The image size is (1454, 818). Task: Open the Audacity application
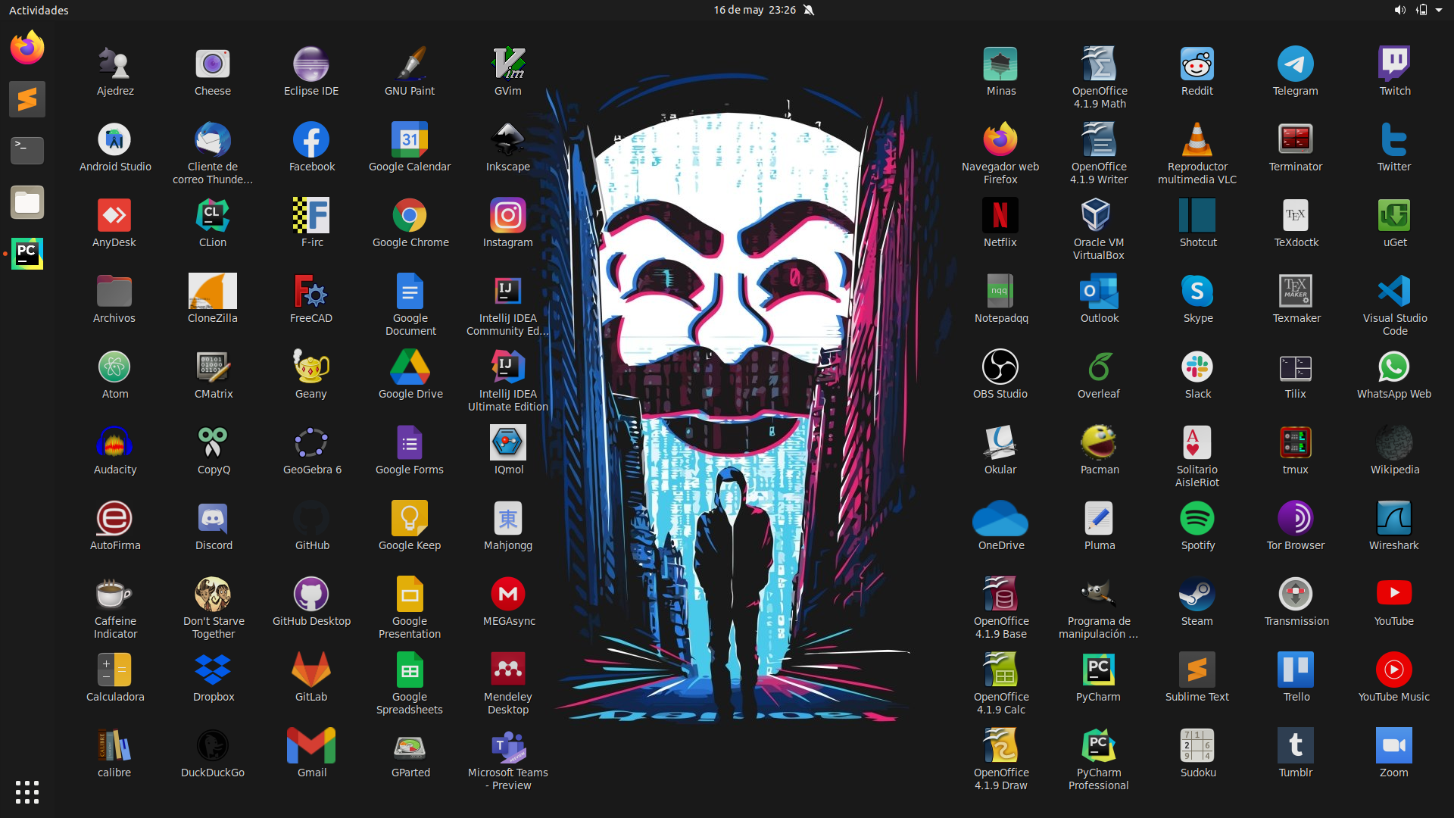(x=114, y=444)
